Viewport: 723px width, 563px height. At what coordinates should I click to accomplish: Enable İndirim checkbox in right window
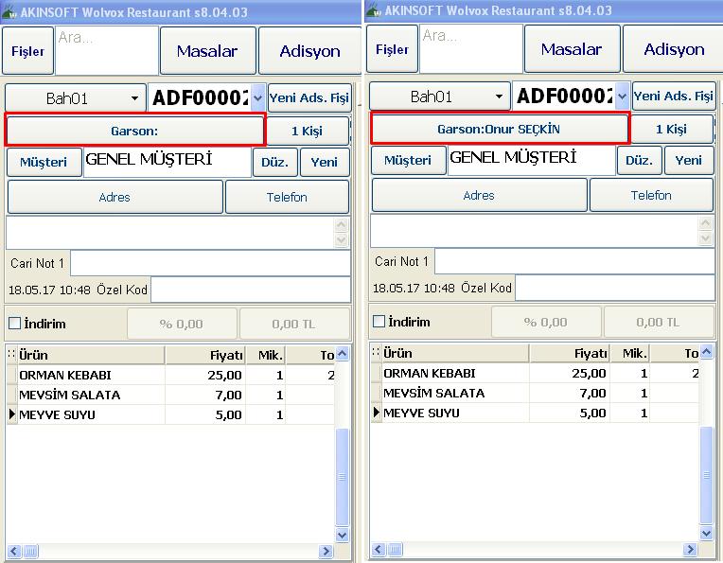[379, 322]
